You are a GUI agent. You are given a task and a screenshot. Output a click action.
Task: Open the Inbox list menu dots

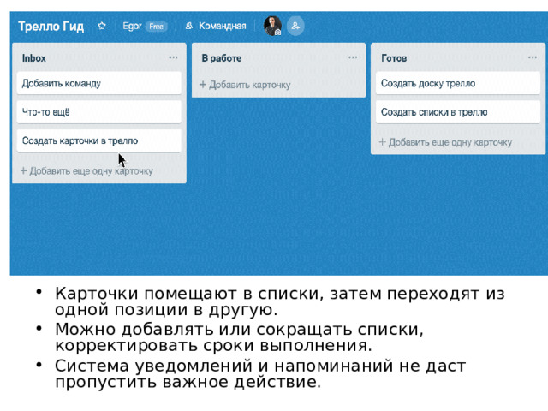(x=173, y=57)
